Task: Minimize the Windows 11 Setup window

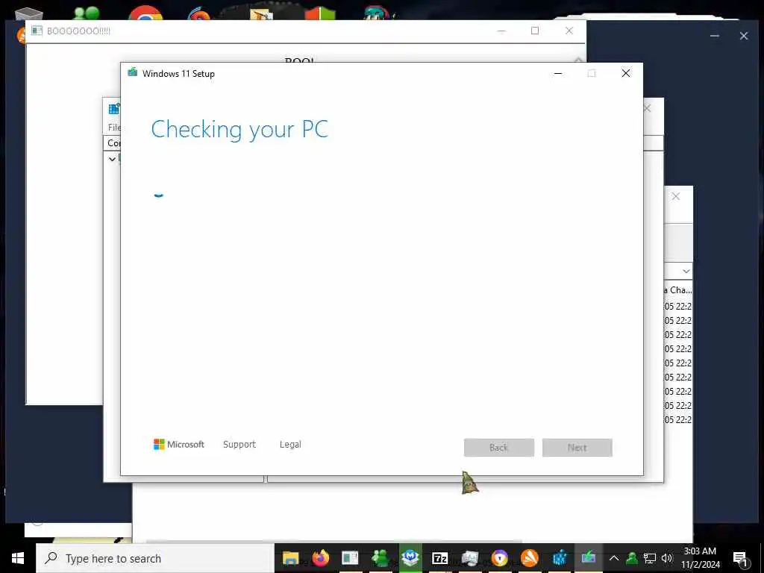Action: pyautogui.click(x=558, y=73)
